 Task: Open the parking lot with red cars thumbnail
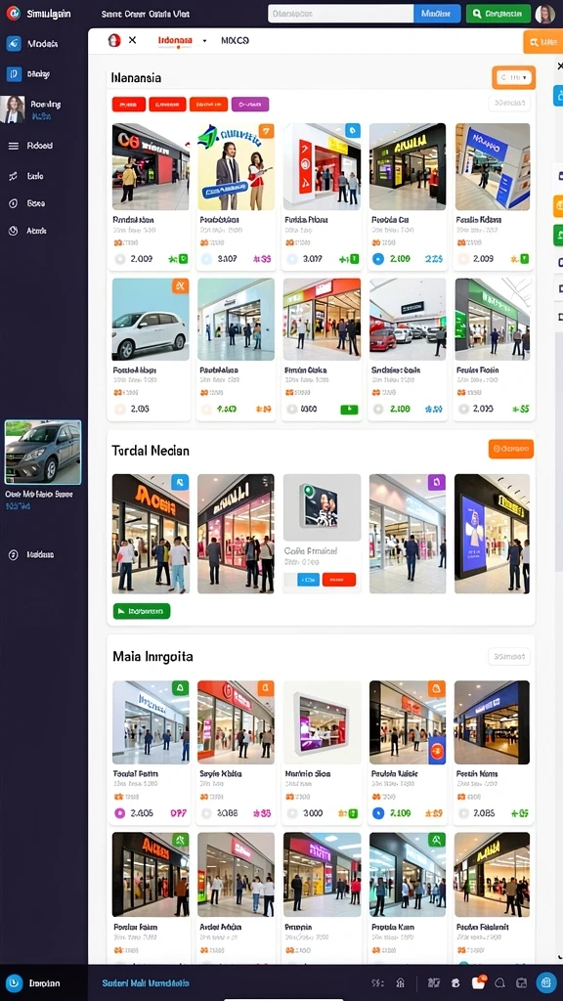[408, 320]
